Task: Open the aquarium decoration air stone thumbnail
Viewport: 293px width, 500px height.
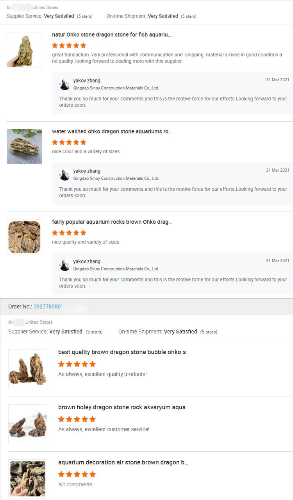Action: (28, 479)
